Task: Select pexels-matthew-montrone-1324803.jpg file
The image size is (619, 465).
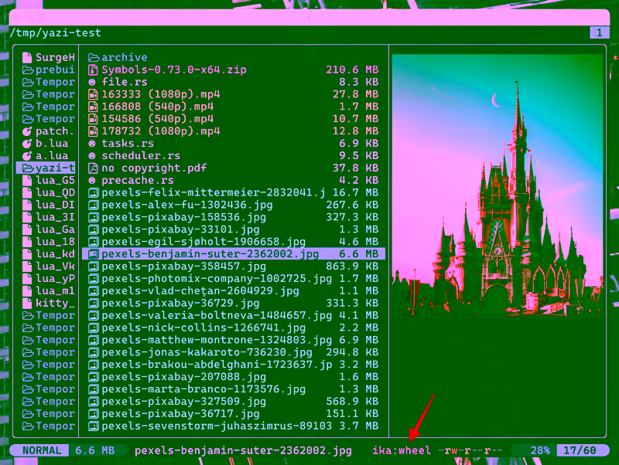Action: pyautogui.click(x=234, y=340)
